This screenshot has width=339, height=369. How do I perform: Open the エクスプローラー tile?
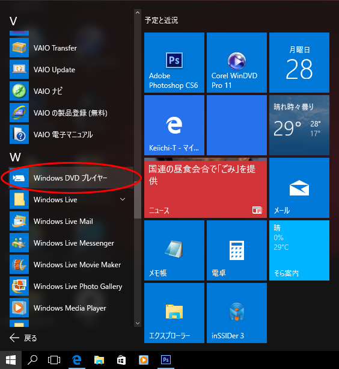[x=174, y=313]
